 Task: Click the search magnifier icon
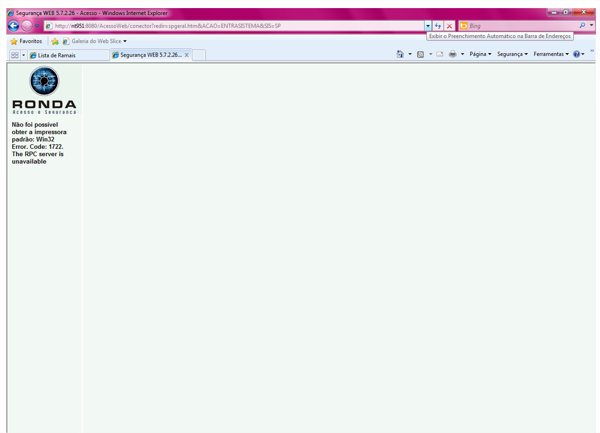pyautogui.click(x=582, y=25)
